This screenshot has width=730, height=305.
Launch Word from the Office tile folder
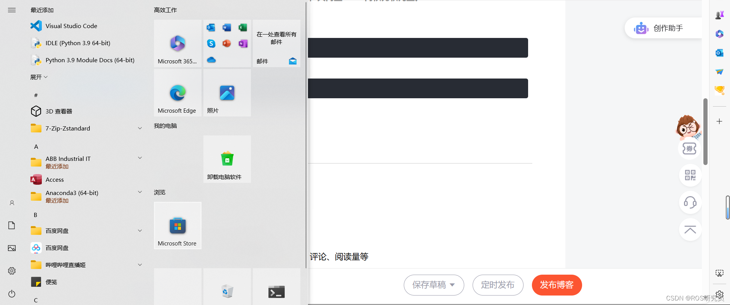click(227, 27)
